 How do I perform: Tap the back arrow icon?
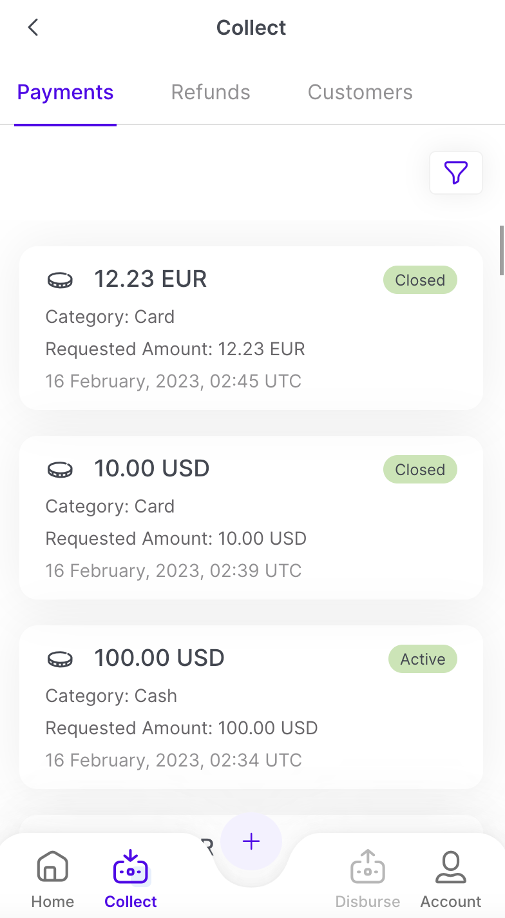tap(33, 28)
